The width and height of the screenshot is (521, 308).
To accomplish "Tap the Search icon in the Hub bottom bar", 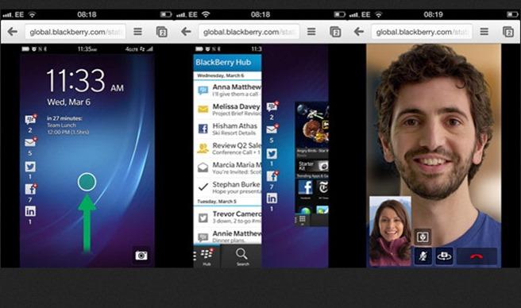I will [242, 256].
